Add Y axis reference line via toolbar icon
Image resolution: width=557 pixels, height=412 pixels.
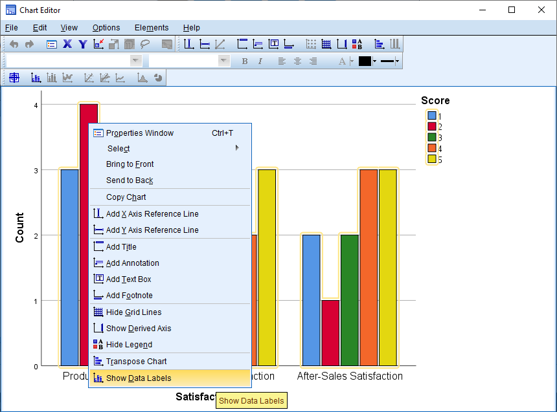tap(204, 44)
